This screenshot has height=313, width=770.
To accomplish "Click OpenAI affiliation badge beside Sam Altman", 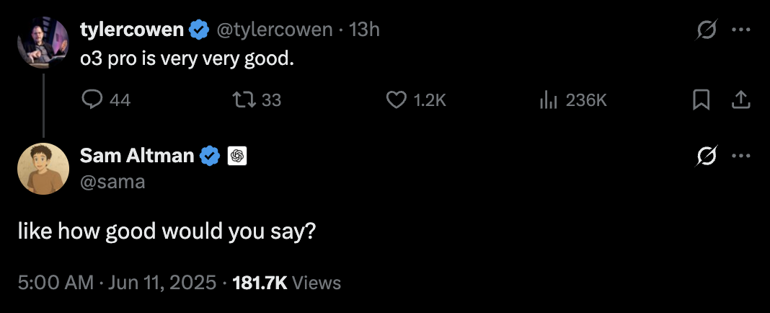I will (x=237, y=156).
